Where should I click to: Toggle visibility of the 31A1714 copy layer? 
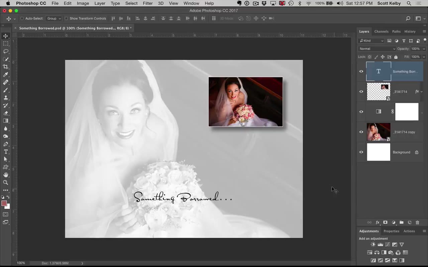coord(361,132)
